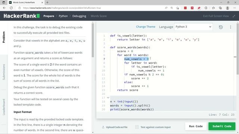Reload the HackerRank page

[x=11, y=8]
